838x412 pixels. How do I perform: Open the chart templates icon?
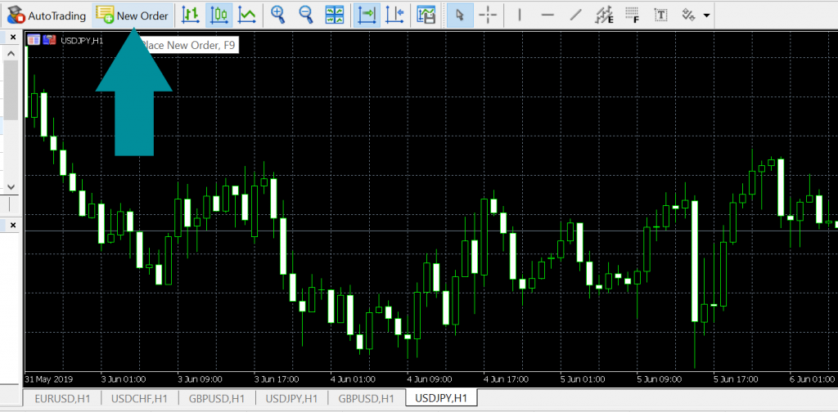tap(426, 16)
